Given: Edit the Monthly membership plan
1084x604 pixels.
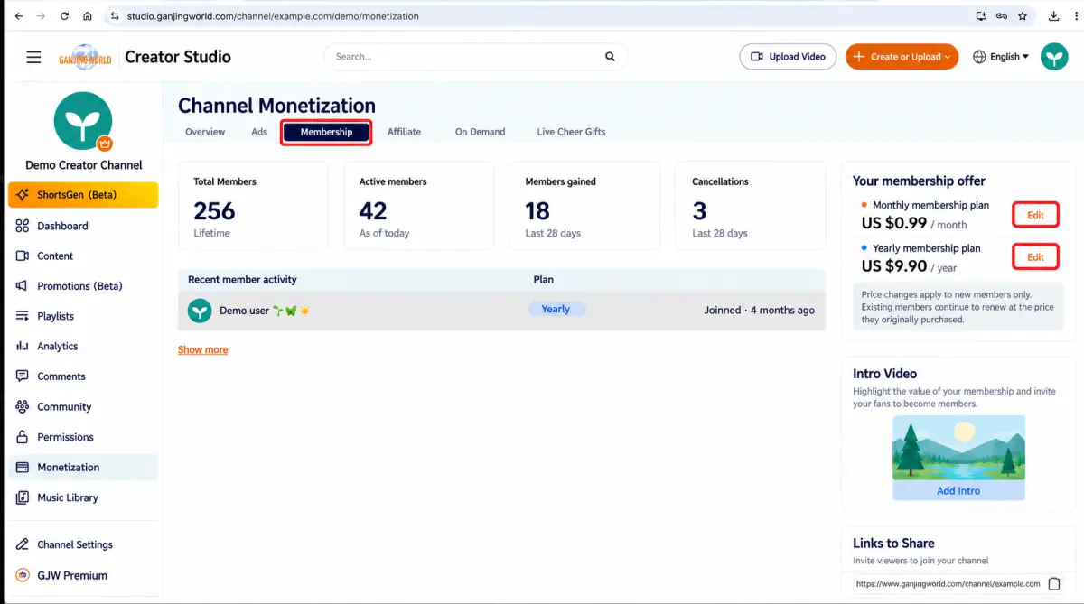Looking at the screenshot, I should tap(1035, 215).
